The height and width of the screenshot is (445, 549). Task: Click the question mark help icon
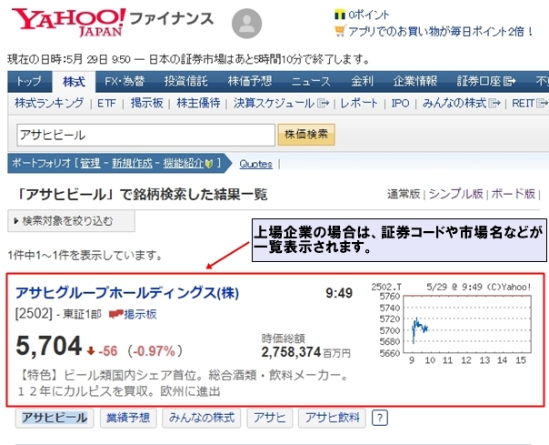click(380, 418)
